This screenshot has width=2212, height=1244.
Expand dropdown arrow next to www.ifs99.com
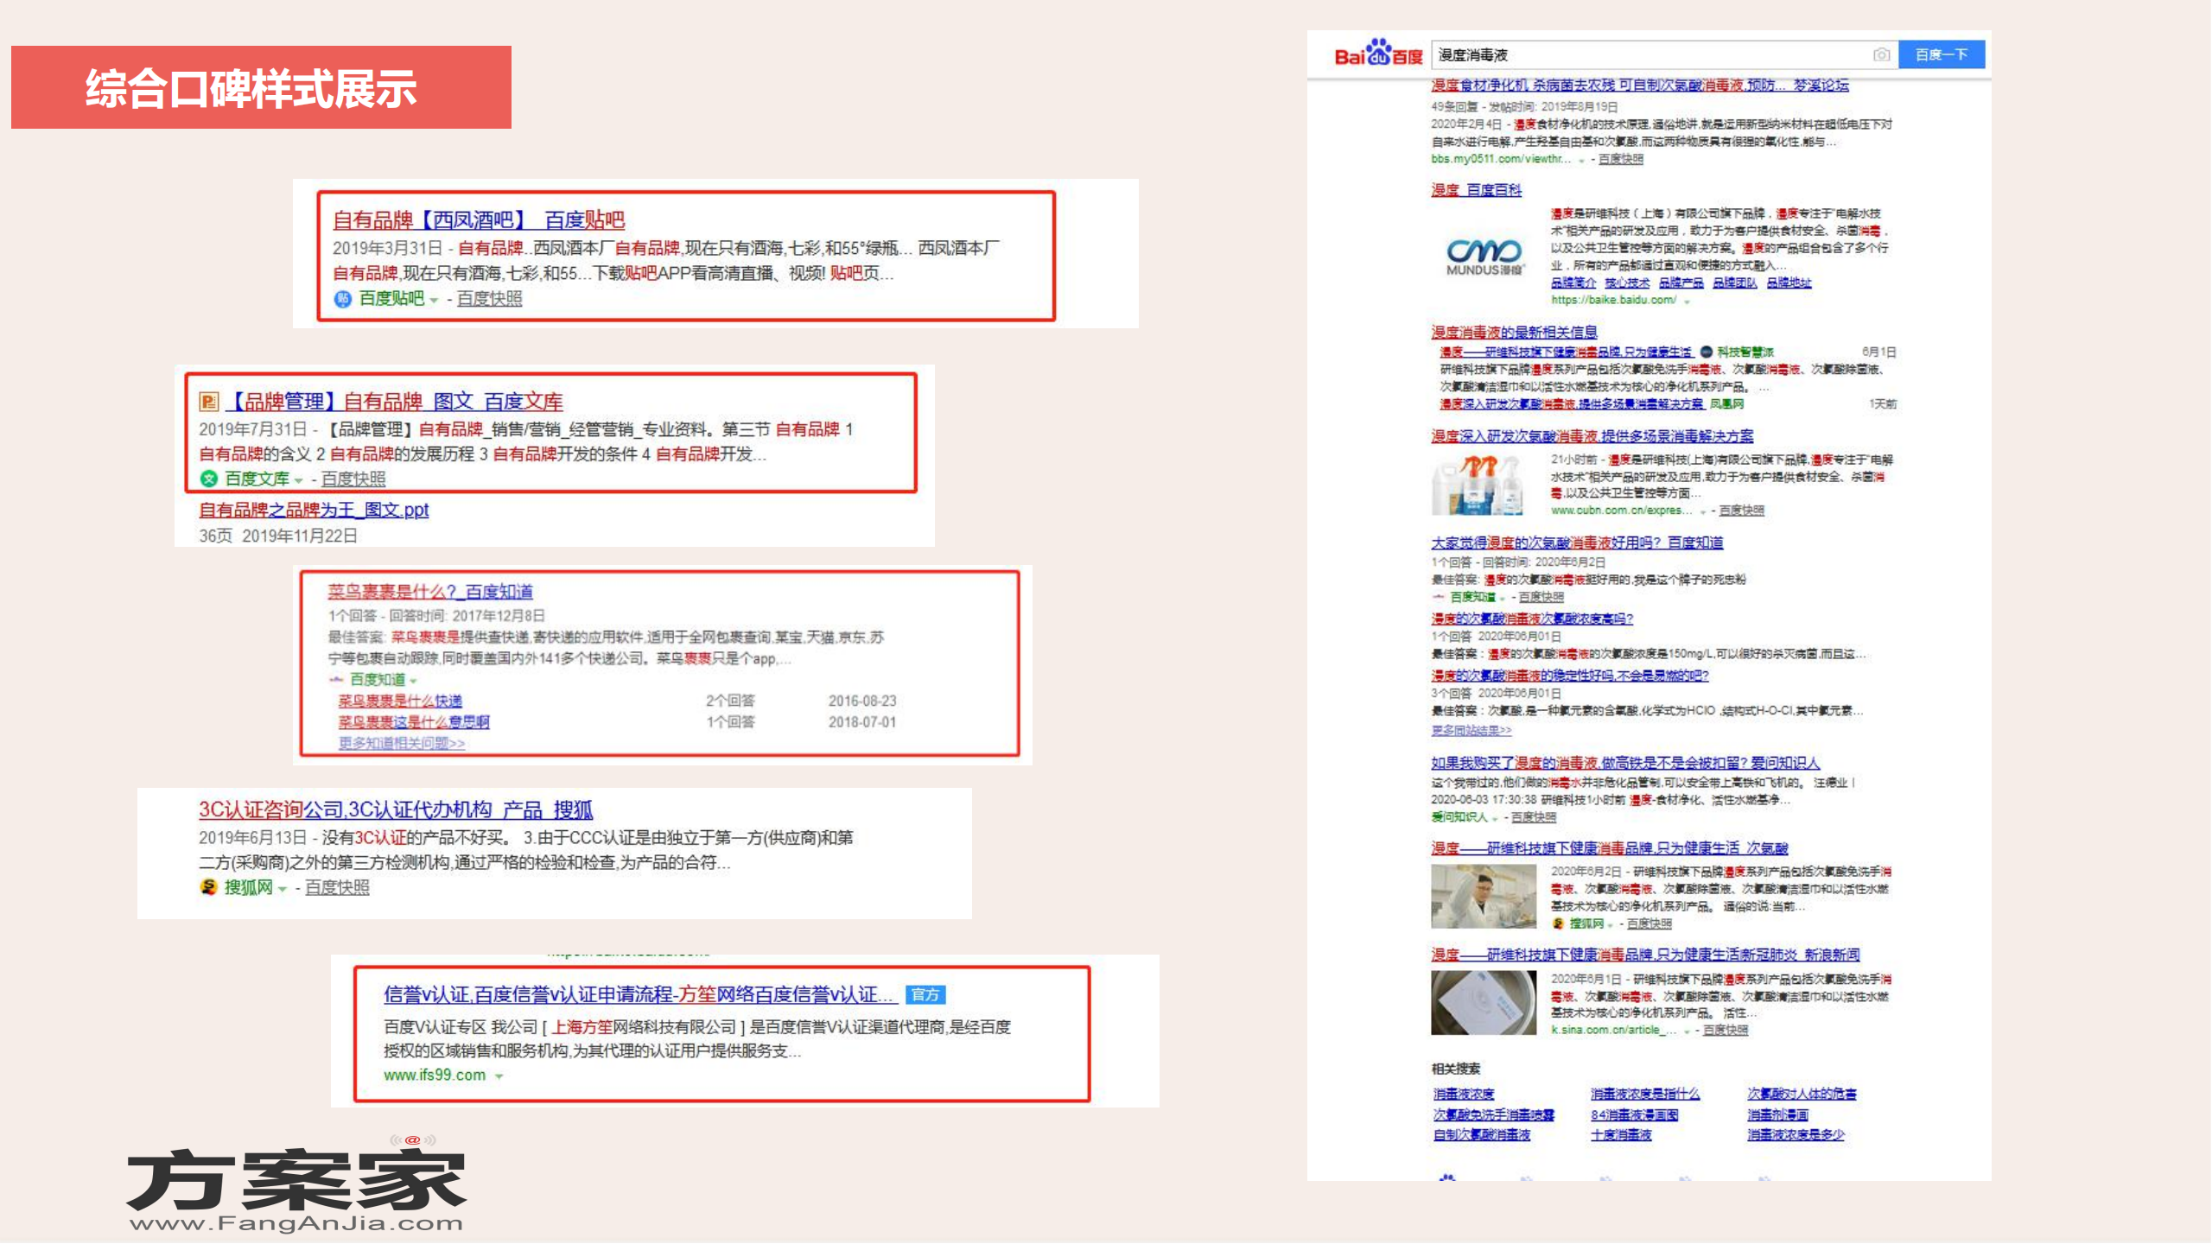click(x=499, y=1076)
